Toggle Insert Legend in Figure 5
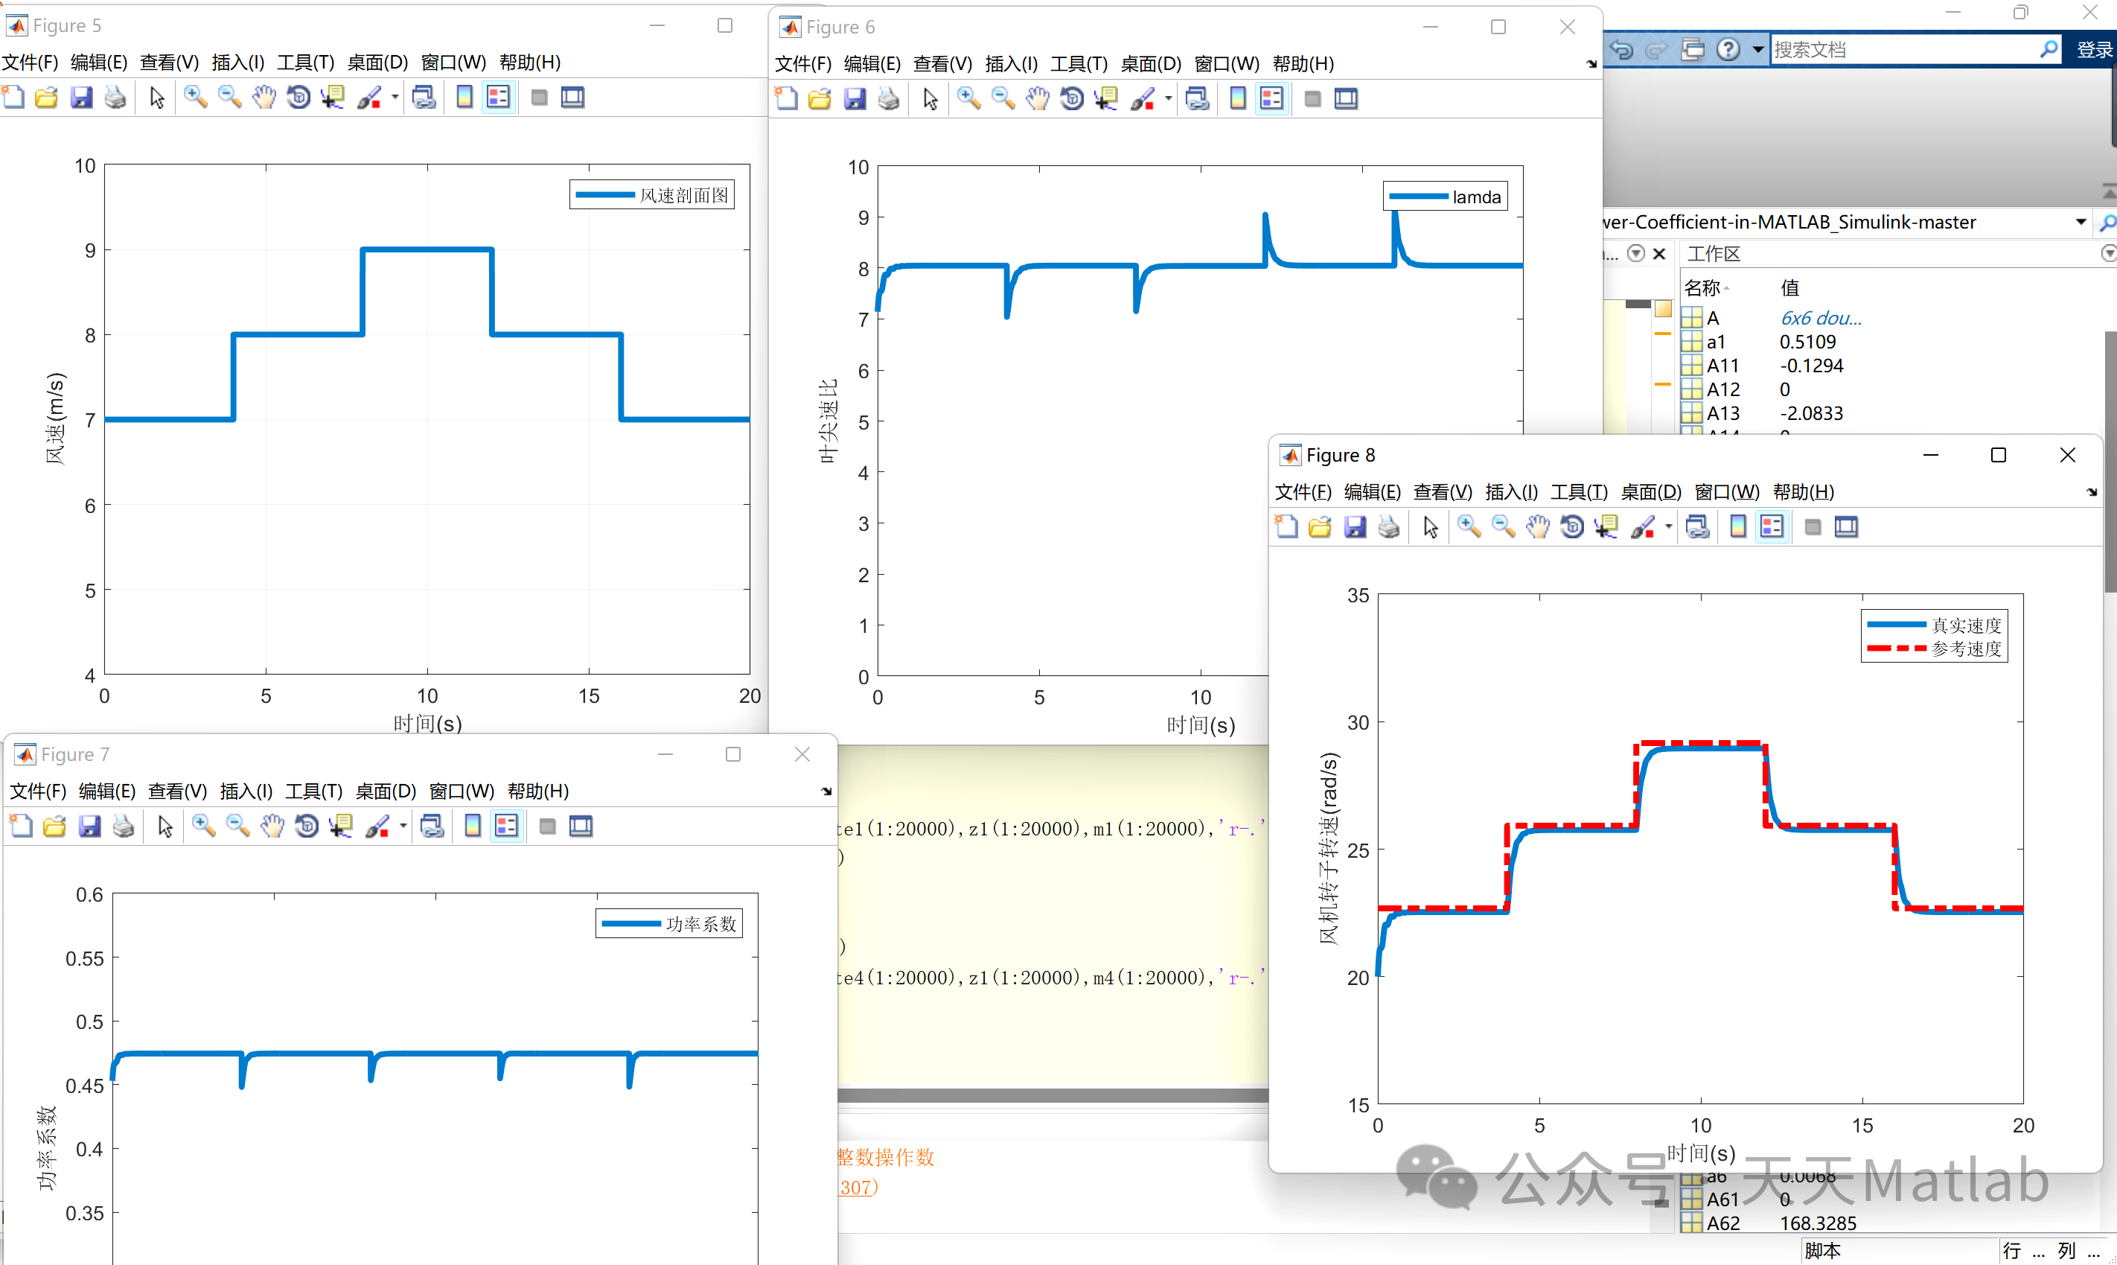This screenshot has width=2117, height=1265. click(x=499, y=98)
